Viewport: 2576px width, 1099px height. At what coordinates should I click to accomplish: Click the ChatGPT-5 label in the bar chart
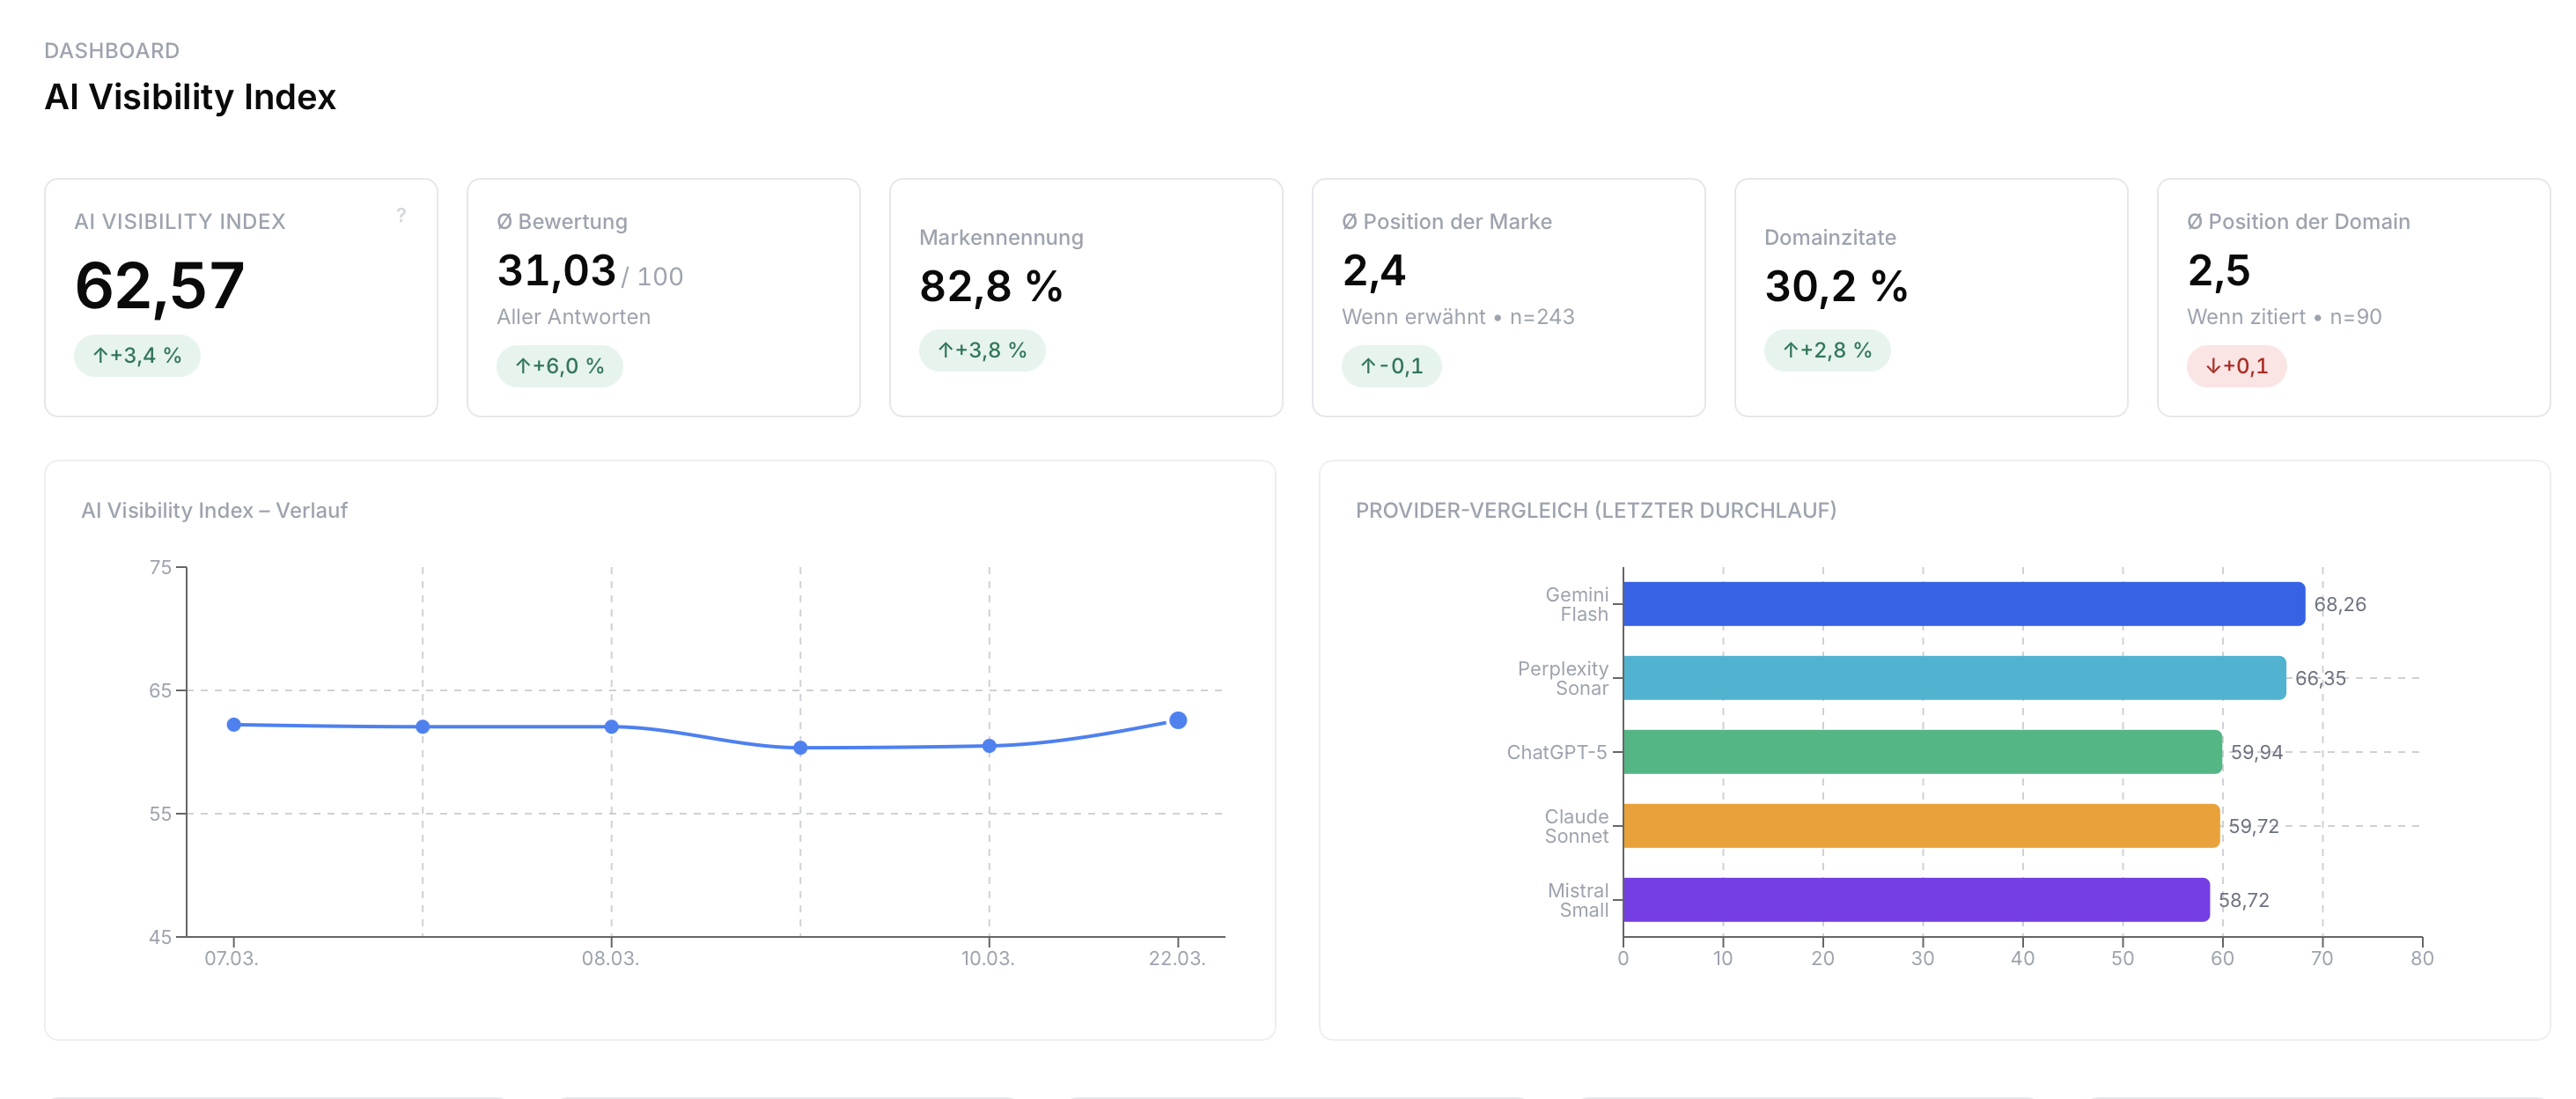pyautogui.click(x=1562, y=752)
